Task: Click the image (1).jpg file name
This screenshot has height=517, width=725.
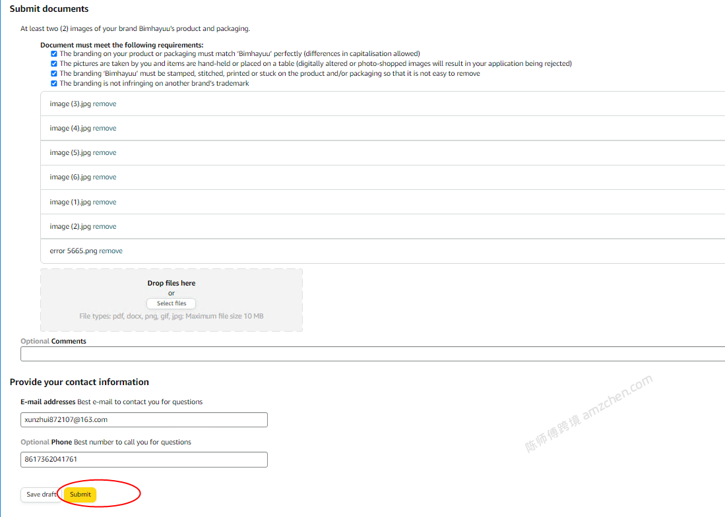Action: [x=71, y=202]
